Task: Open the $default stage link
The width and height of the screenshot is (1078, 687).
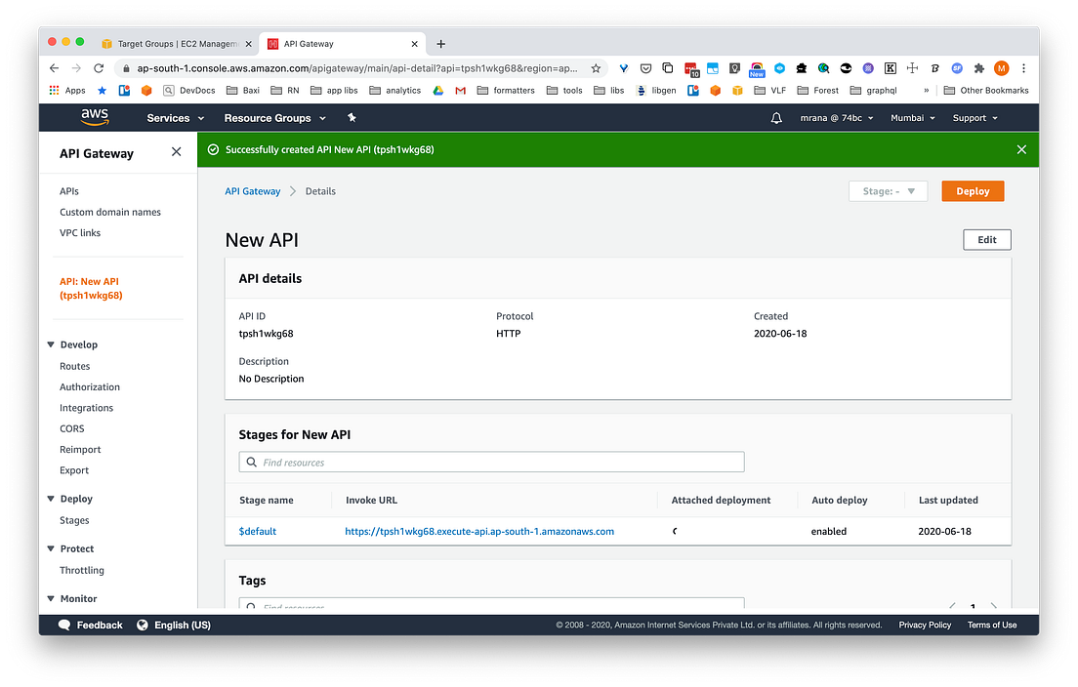Action: point(257,531)
